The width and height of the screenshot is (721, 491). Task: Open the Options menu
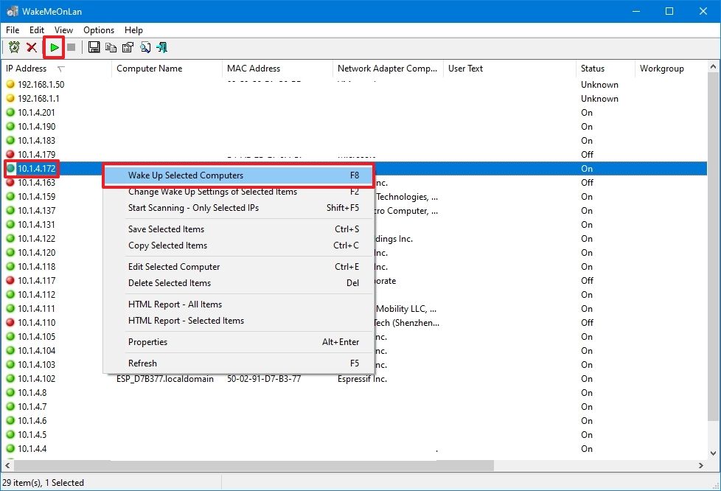(98, 30)
